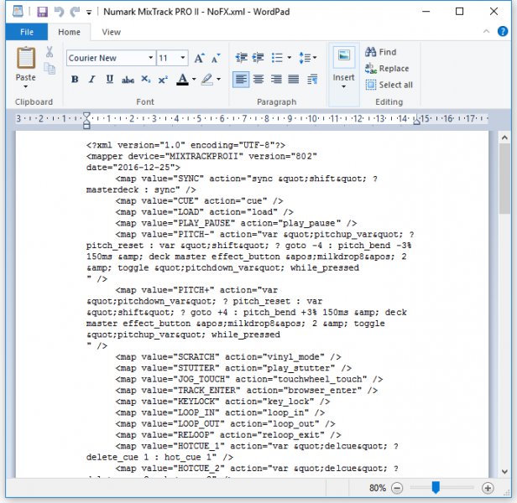Click the zoom out minus button
The image size is (517, 503).
click(397, 488)
